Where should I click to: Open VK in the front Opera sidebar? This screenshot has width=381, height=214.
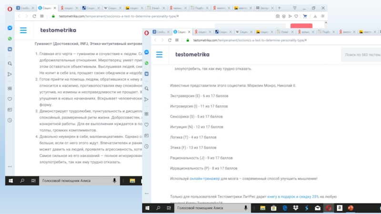[147, 75]
